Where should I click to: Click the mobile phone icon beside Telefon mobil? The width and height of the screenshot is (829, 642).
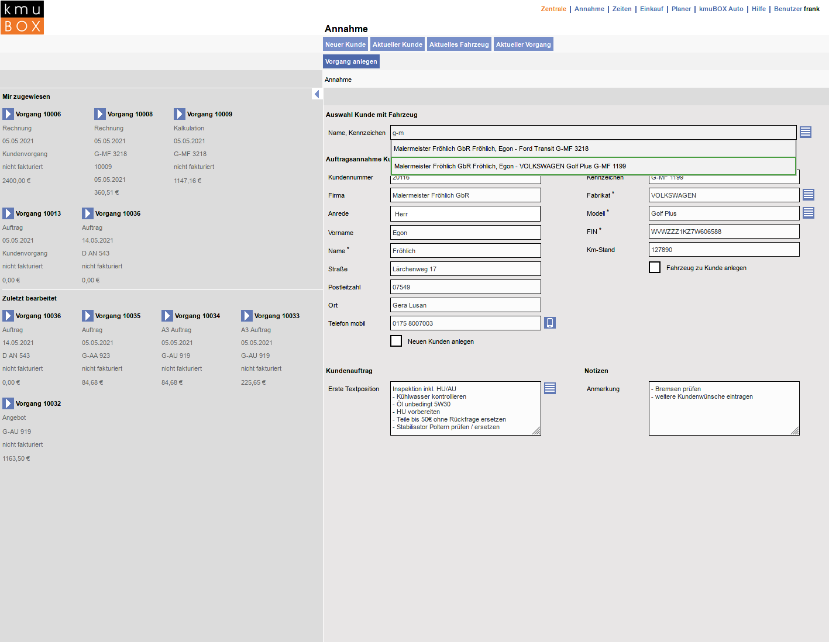(x=550, y=323)
